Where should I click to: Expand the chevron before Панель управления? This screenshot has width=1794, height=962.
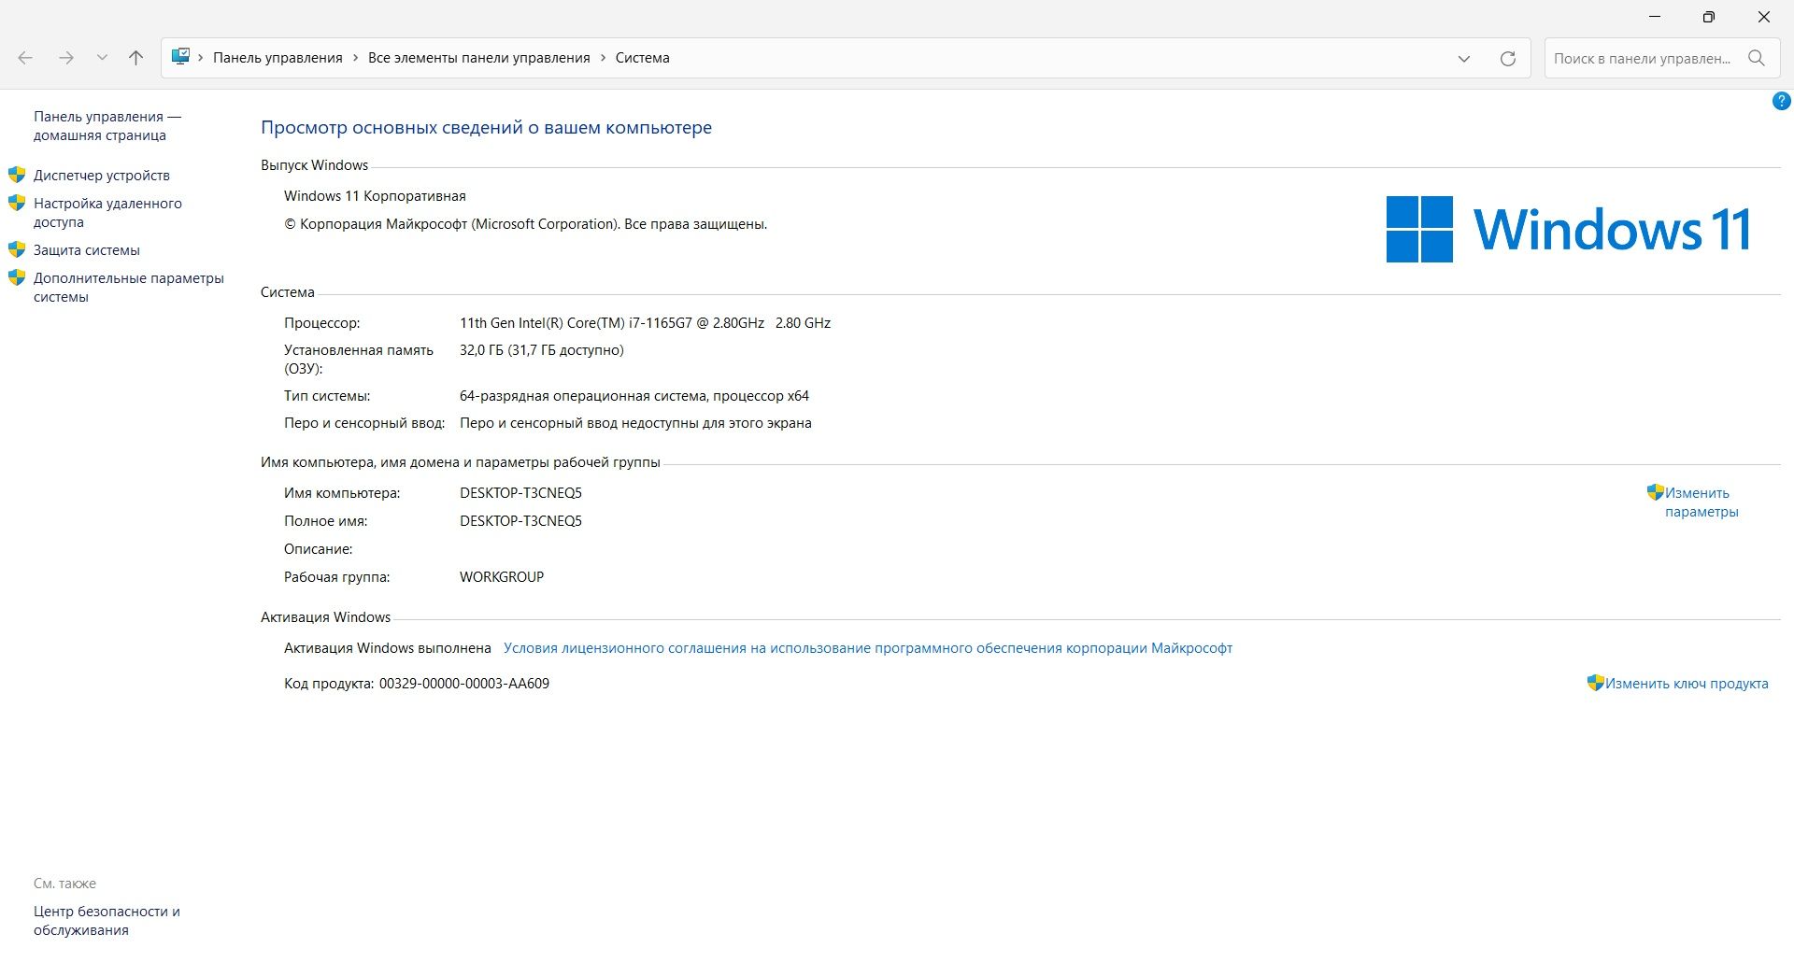tap(201, 58)
